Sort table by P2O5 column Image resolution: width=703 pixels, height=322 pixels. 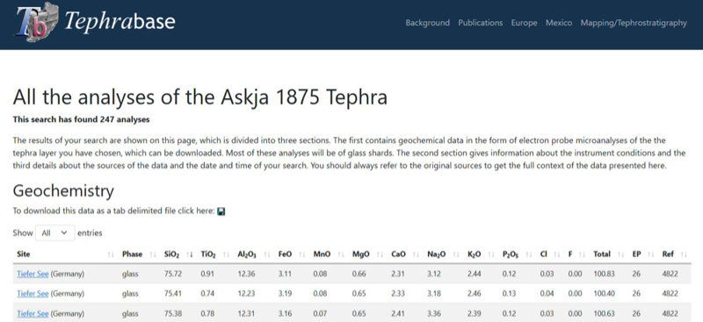point(518,254)
